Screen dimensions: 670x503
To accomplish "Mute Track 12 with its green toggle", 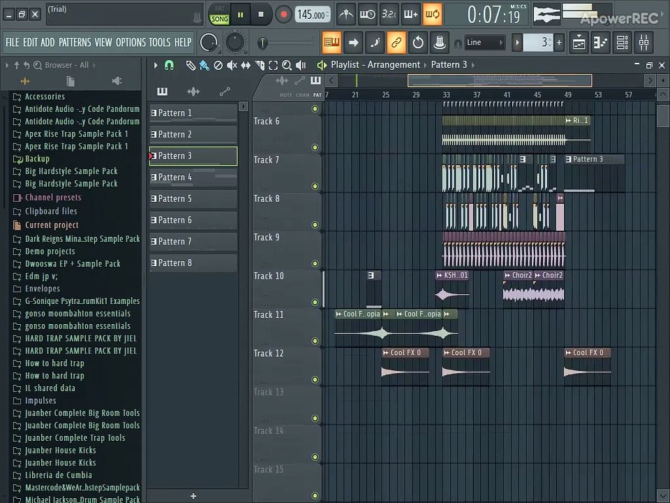I will tap(315, 379).
